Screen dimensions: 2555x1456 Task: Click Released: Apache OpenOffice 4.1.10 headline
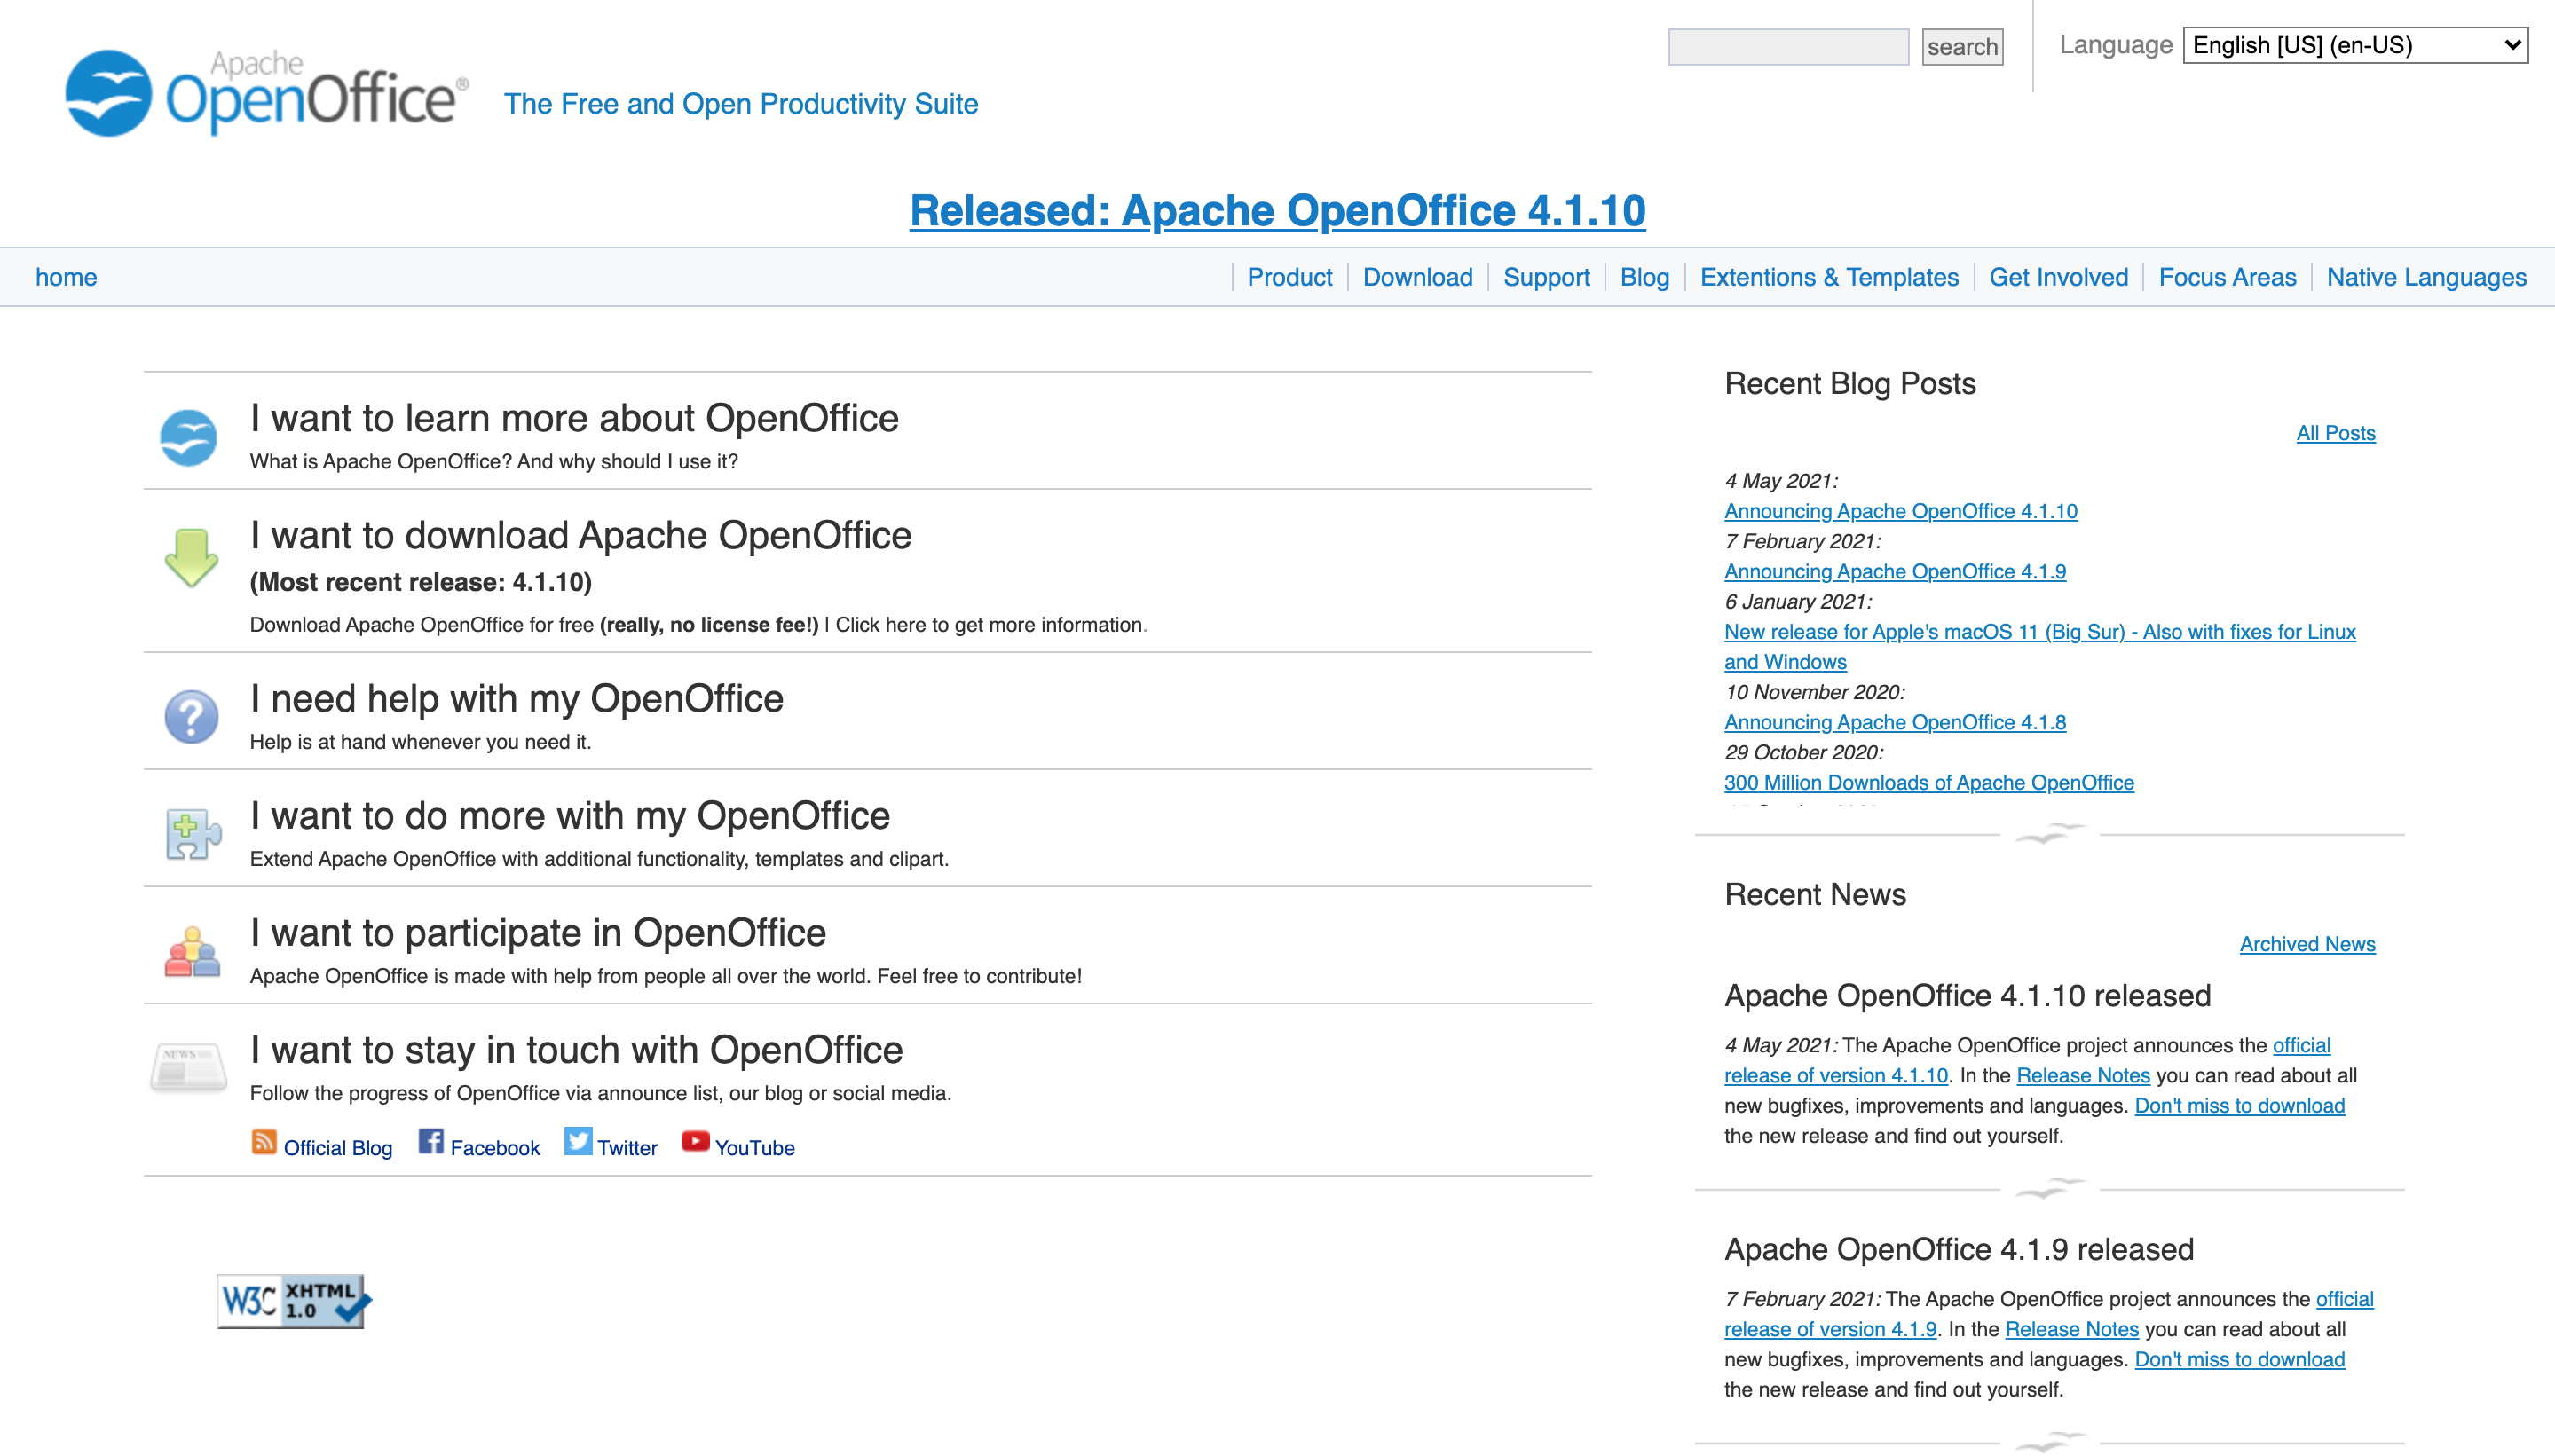click(1277, 211)
